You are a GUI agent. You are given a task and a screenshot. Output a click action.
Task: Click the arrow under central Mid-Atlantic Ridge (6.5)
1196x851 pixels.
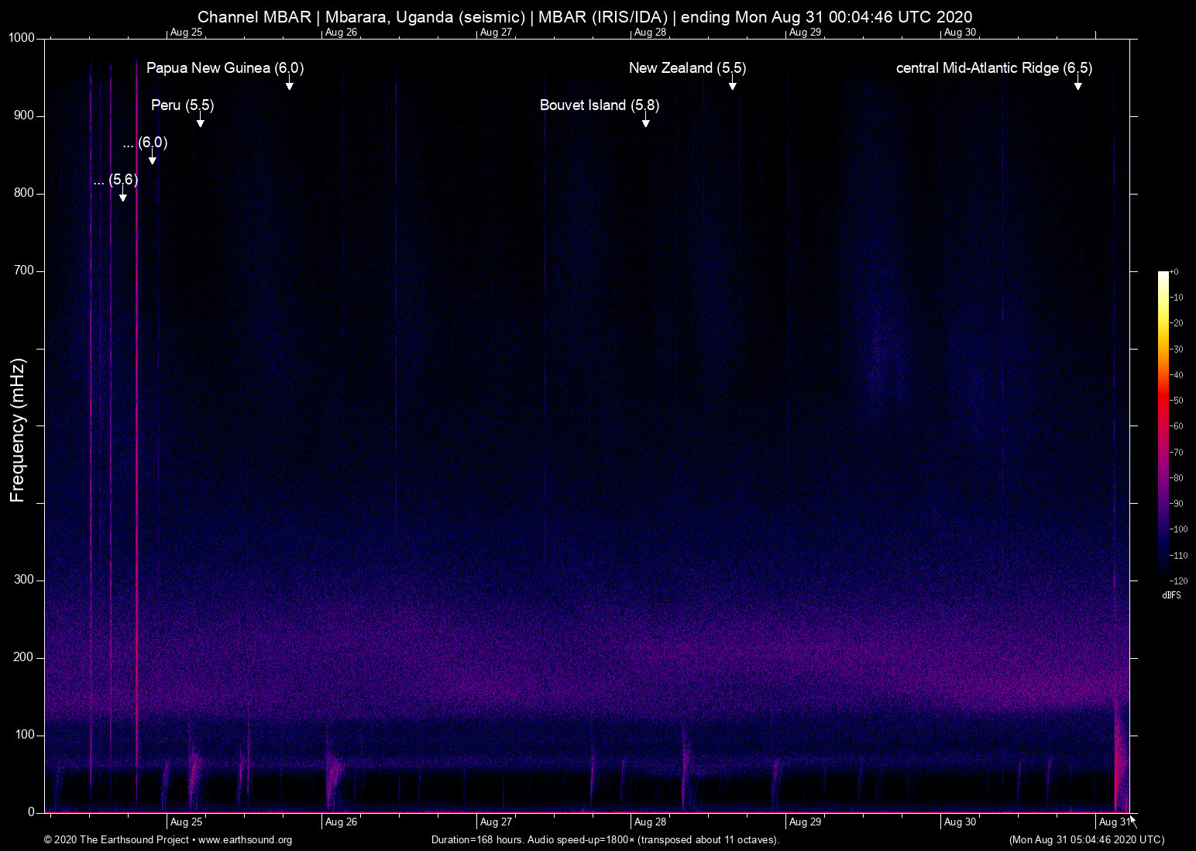click(x=1077, y=84)
